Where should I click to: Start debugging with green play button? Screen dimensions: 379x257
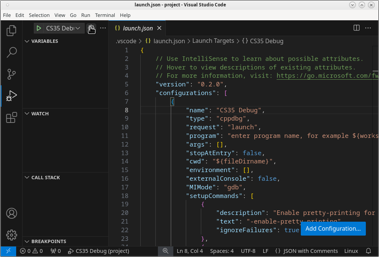[x=39, y=28]
